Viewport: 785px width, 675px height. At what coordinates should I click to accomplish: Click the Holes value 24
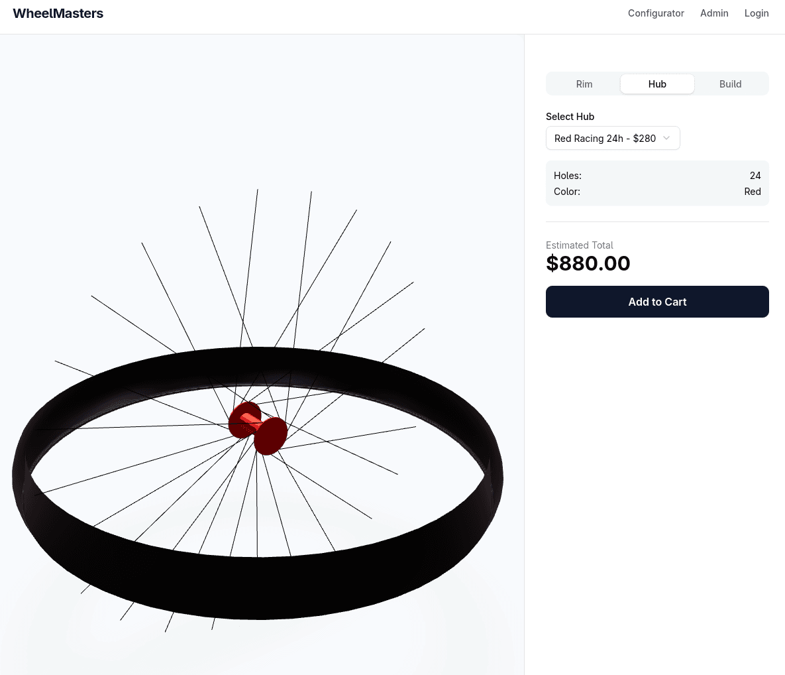click(755, 176)
